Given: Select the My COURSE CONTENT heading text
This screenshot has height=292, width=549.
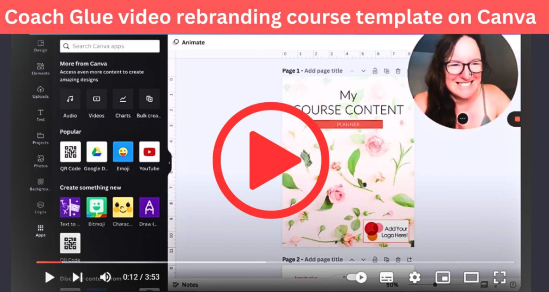Looking at the screenshot, I should click(x=348, y=103).
